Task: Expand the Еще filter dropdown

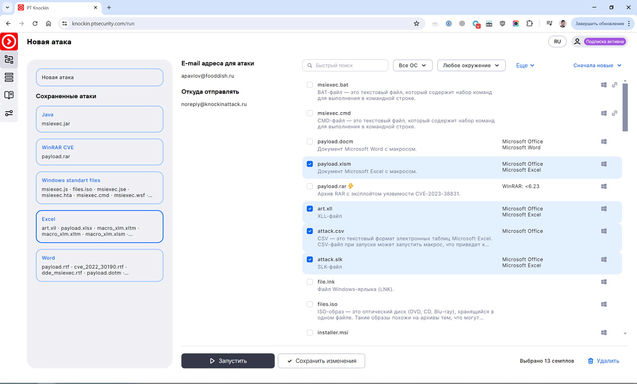Action: pyautogui.click(x=525, y=65)
